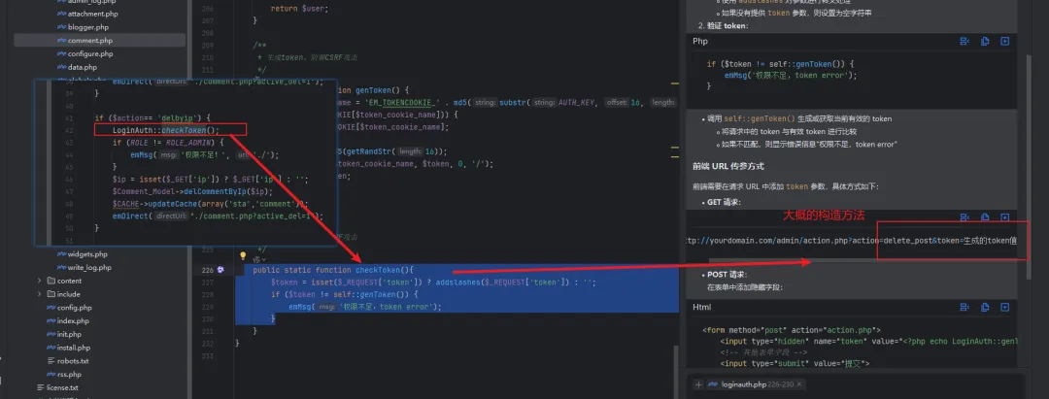Add context with plus icon in chat input
The image size is (1049, 399).
698,385
